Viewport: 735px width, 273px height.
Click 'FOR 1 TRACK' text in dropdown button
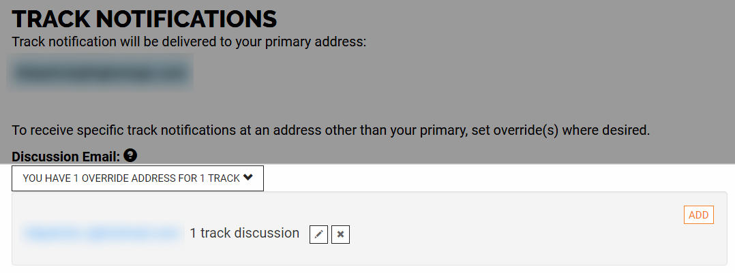(211, 178)
